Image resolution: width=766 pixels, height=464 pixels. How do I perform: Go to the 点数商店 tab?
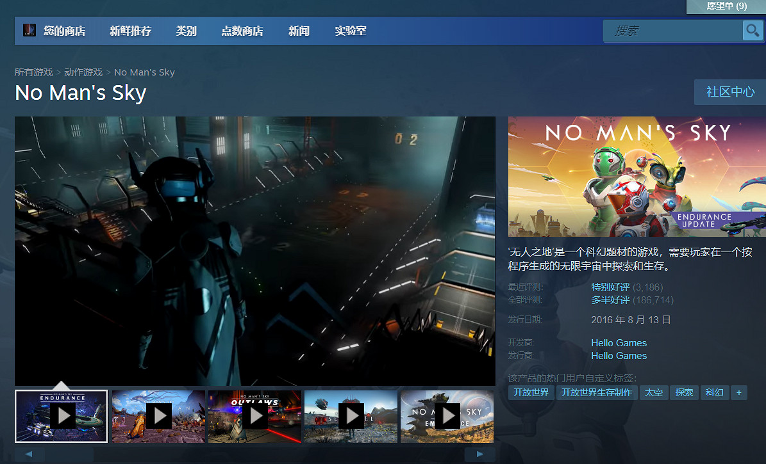pos(242,31)
